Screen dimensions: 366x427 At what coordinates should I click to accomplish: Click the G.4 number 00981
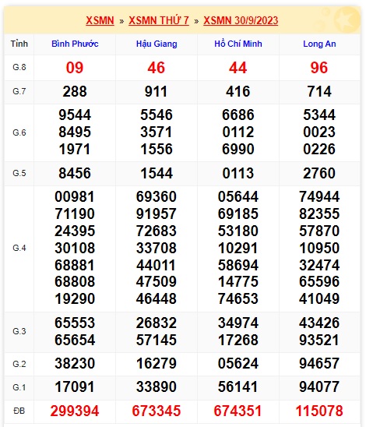[75, 196]
